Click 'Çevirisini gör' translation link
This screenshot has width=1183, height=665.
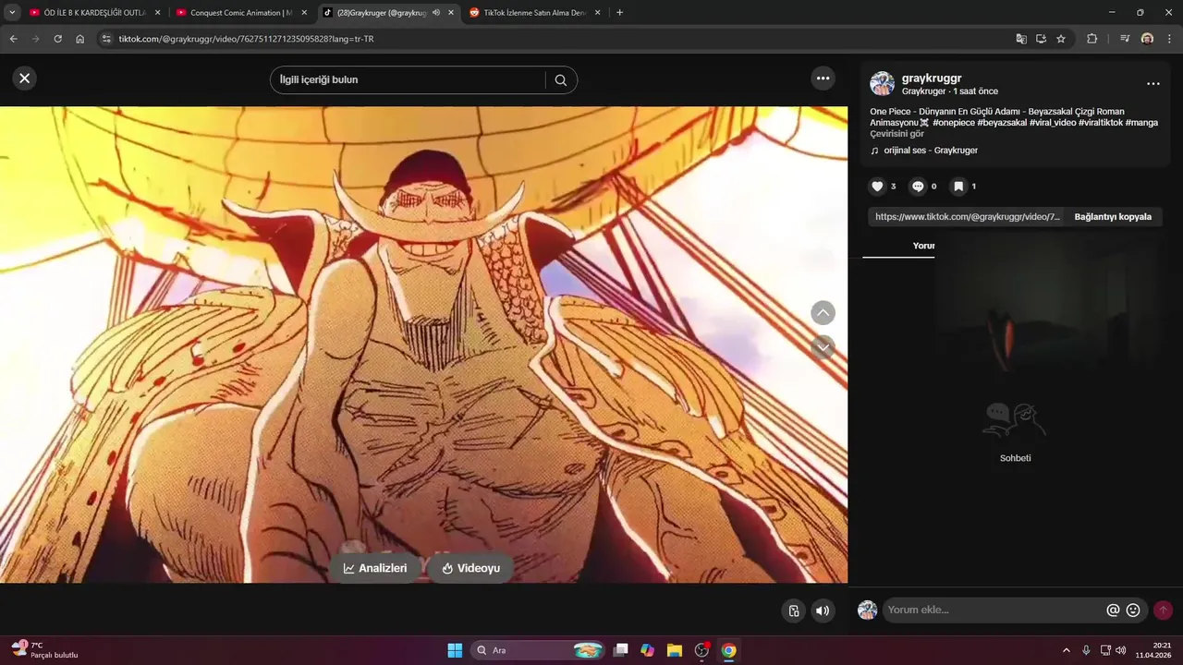point(896,134)
